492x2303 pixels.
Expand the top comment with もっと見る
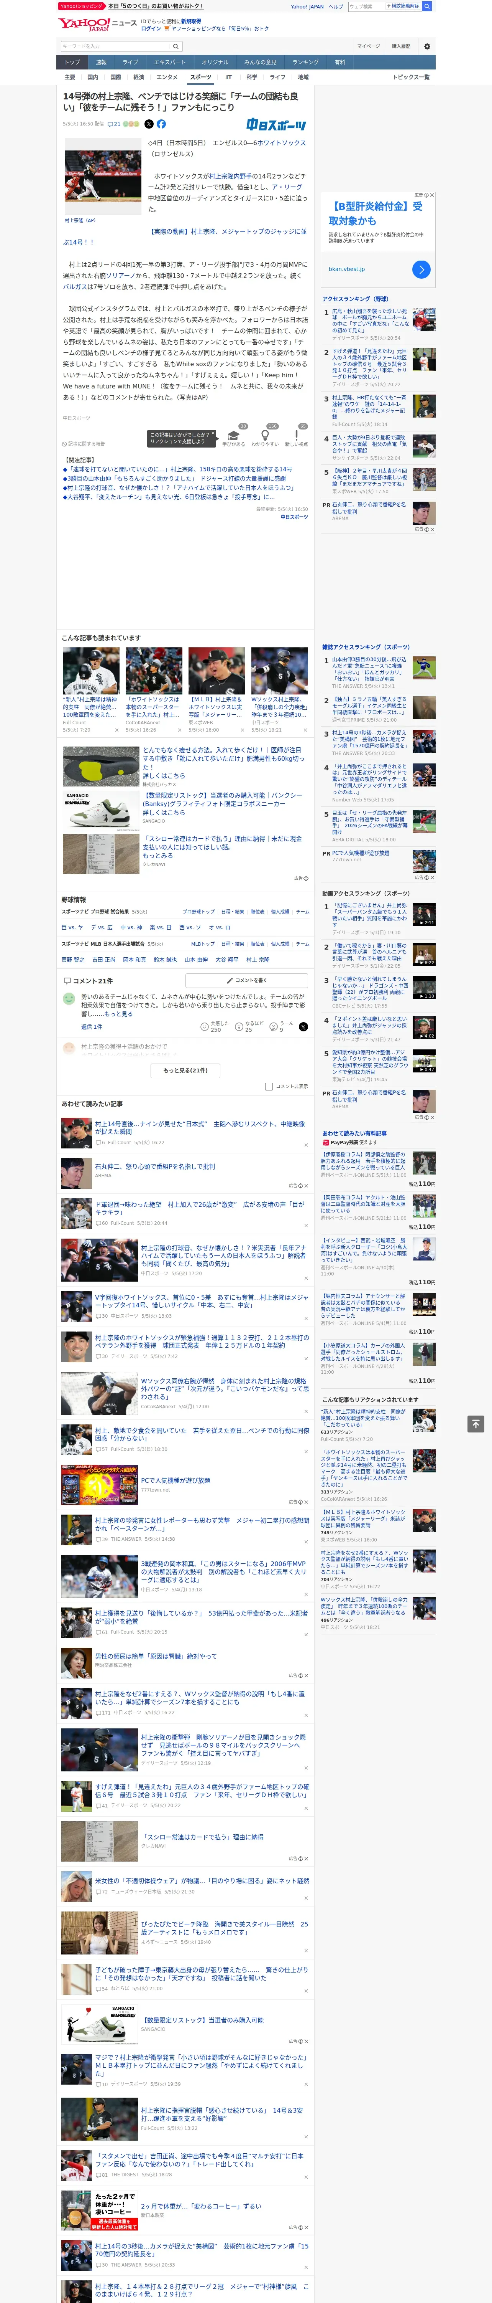(x=120, y=1014)
